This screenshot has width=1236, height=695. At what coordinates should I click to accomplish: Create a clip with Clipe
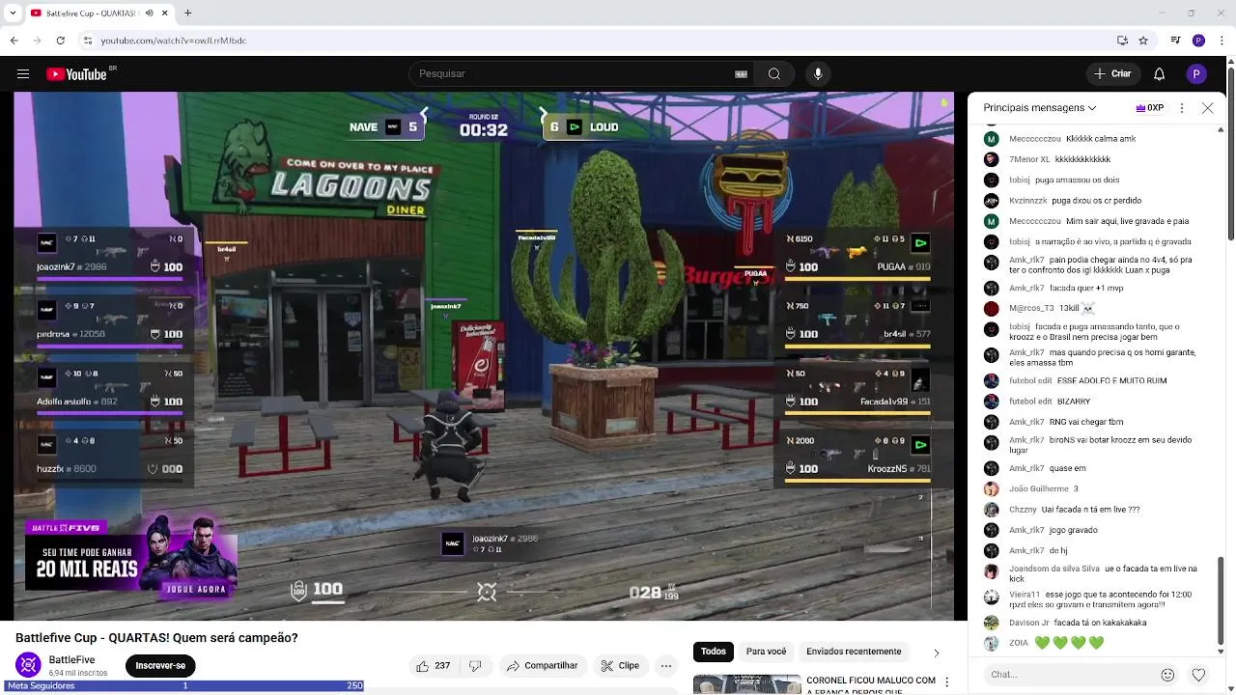[619, 666]
